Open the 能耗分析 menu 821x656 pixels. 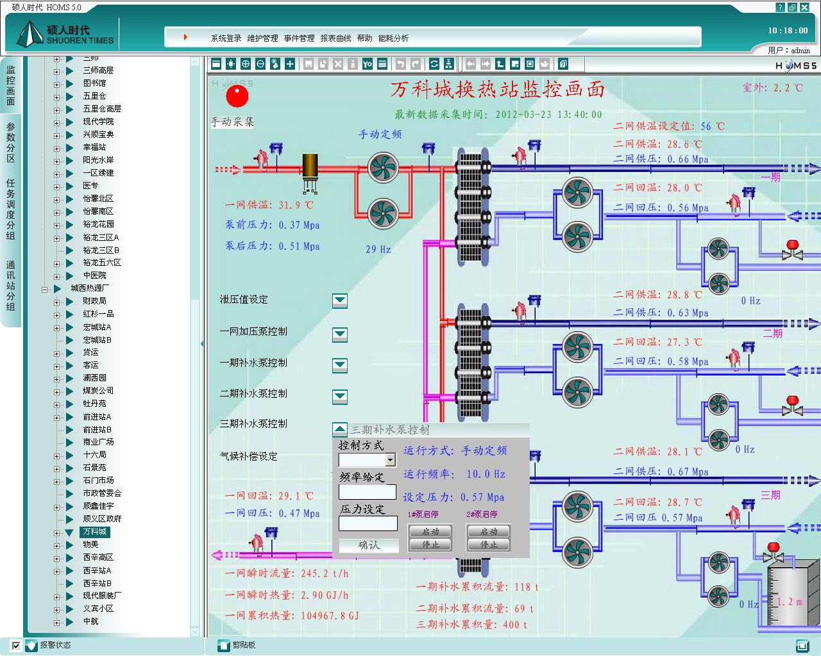coord(393,38)
